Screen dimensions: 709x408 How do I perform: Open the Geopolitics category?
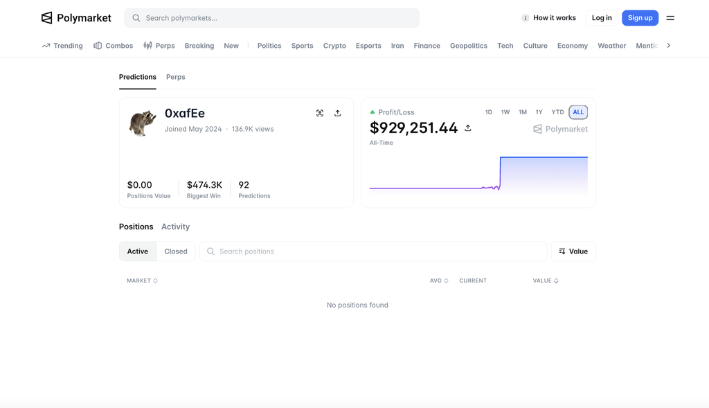tap(469, 46)
